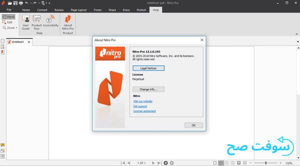300x166 pixels.
Task: Click the Change info... button
Action: (148, 89)
